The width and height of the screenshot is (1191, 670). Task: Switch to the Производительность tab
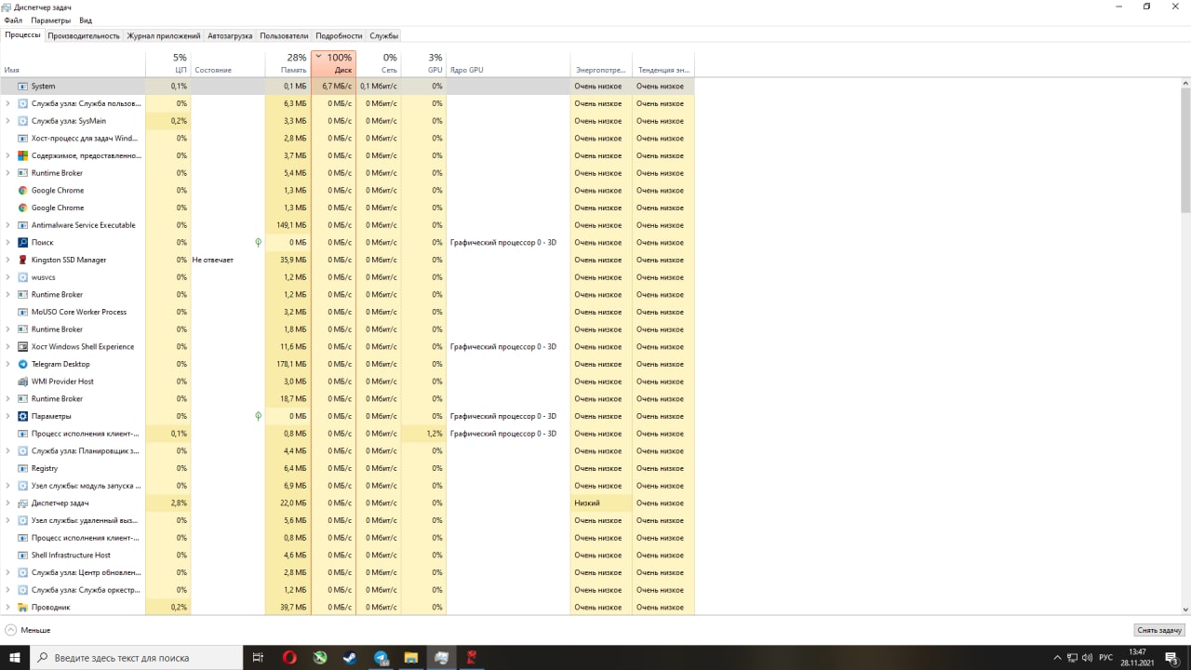click(x=84, y=35)
